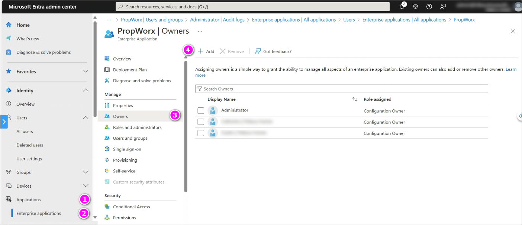Click the Got feedback? button
Image resolution: width=522 pixels, height=225 pixels.
click(273, 52)
